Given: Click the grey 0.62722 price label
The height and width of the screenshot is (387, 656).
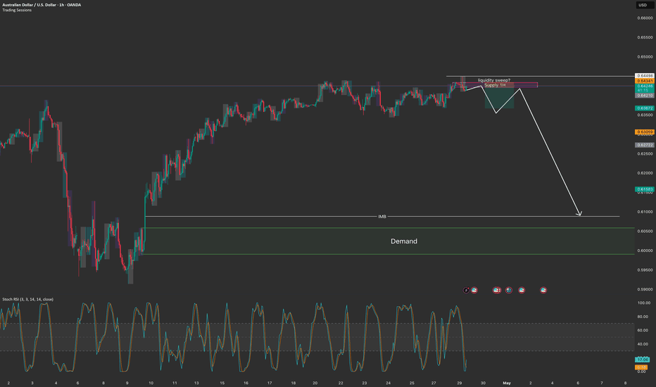Looking at the screenshot, I should coord(645,145).
